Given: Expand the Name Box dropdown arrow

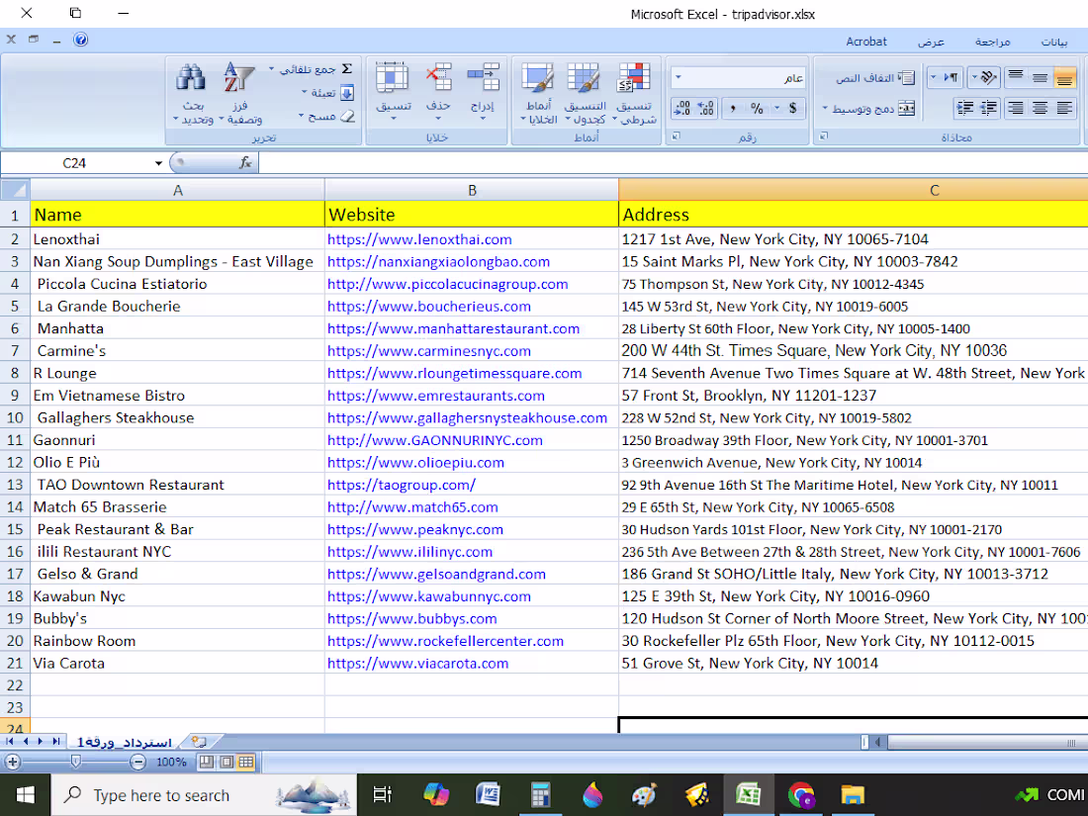Looking at the screenshot, I should [158, 163].
